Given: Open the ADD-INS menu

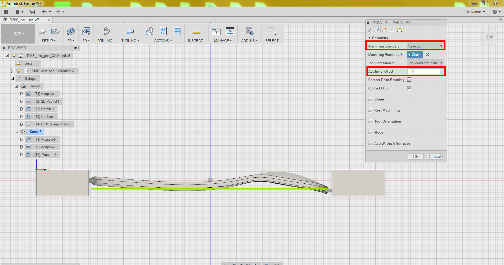Looking at the screenshot, I should [249, 41].
